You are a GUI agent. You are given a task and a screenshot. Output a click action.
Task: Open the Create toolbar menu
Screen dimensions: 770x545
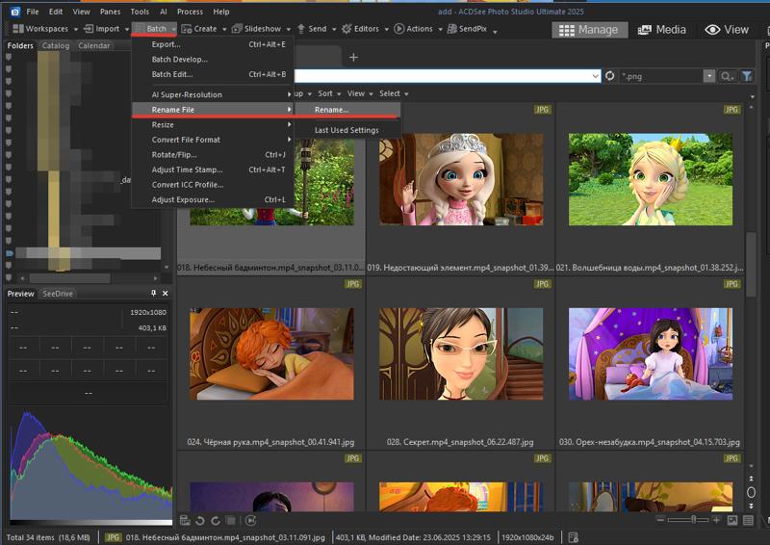[x=199, y=29]
